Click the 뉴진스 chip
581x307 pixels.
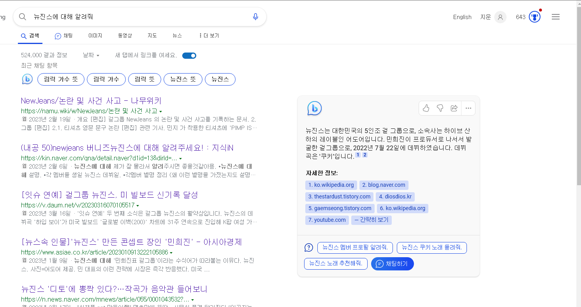pyautogui.click(x=220, y=79)
